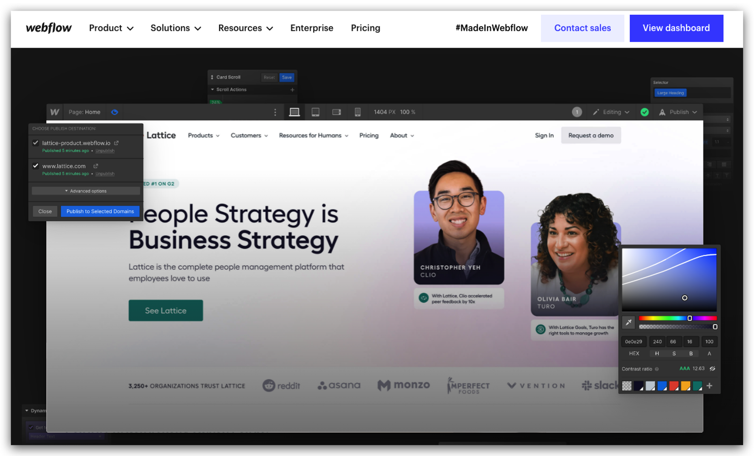Click Sign In on Lattice page
This screenshot has height=456, width=754.
pos(544,135)
